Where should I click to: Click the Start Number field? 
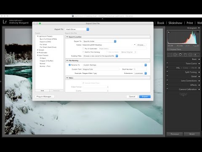coord(140,69)
